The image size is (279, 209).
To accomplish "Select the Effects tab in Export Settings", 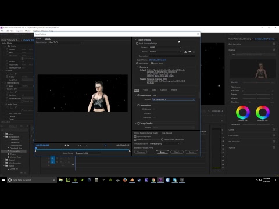I will (137, 90).
